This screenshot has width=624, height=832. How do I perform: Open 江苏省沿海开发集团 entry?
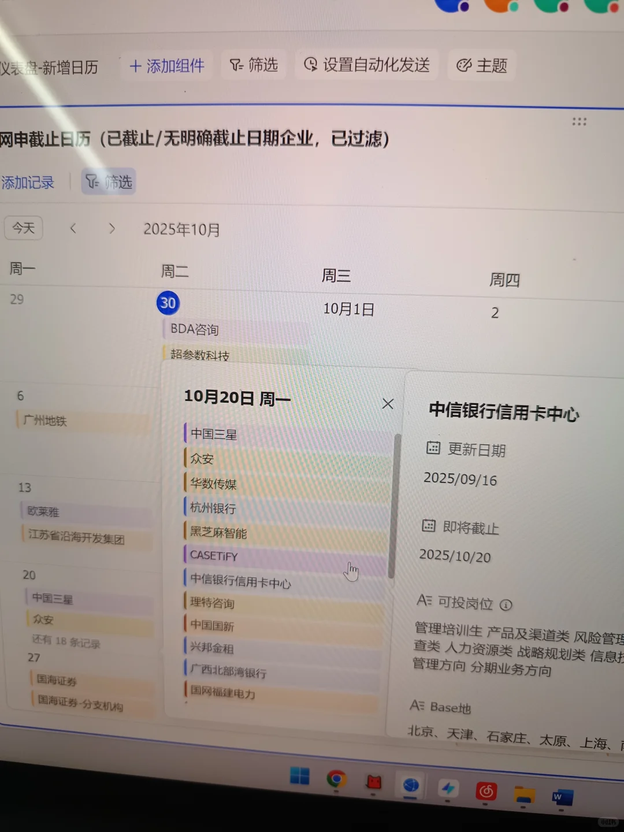[87, 538]
